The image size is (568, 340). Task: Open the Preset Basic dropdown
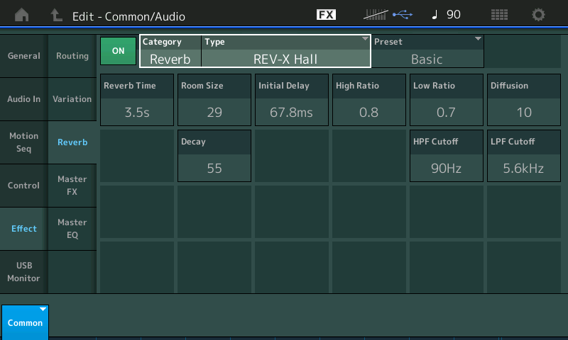pyautogui.click(x=428, y=51)
